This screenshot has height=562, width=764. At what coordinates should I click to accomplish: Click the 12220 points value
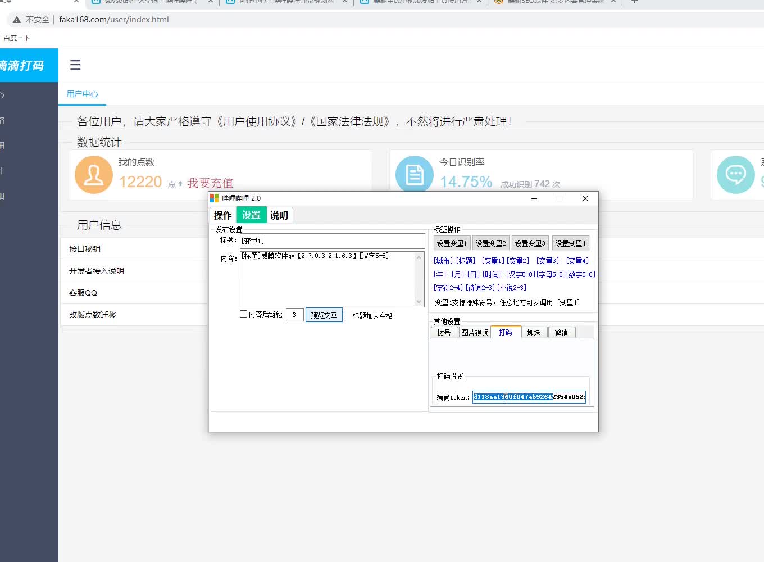[140, 182]
